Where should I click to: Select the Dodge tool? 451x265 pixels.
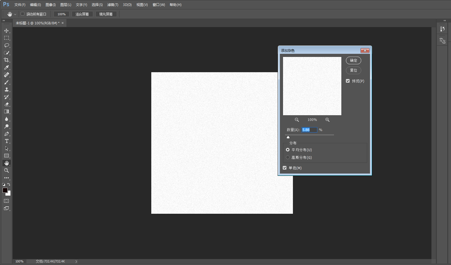point(7,126)
